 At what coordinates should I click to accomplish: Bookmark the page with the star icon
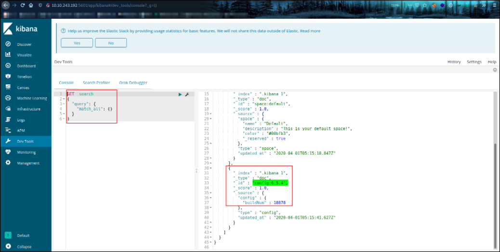424,5
